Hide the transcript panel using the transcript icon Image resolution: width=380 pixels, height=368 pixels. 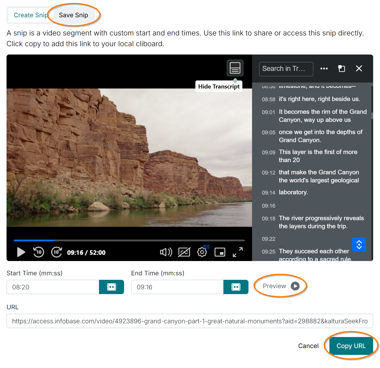coord(235,68)
